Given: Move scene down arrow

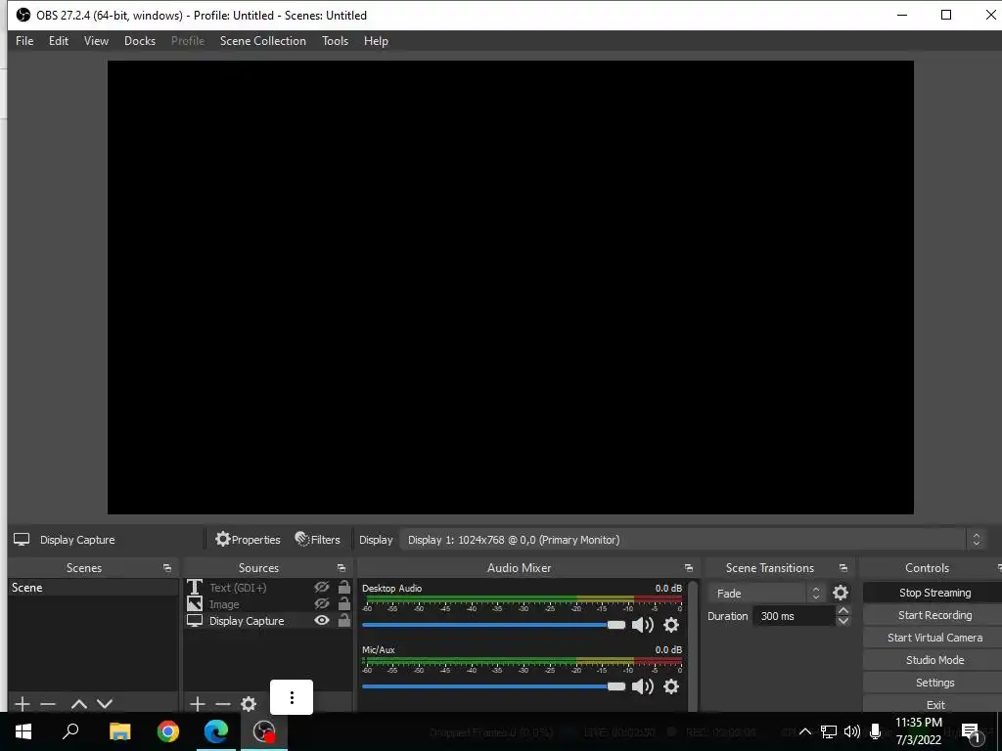Looking at the screenshot, I should 105,704.
